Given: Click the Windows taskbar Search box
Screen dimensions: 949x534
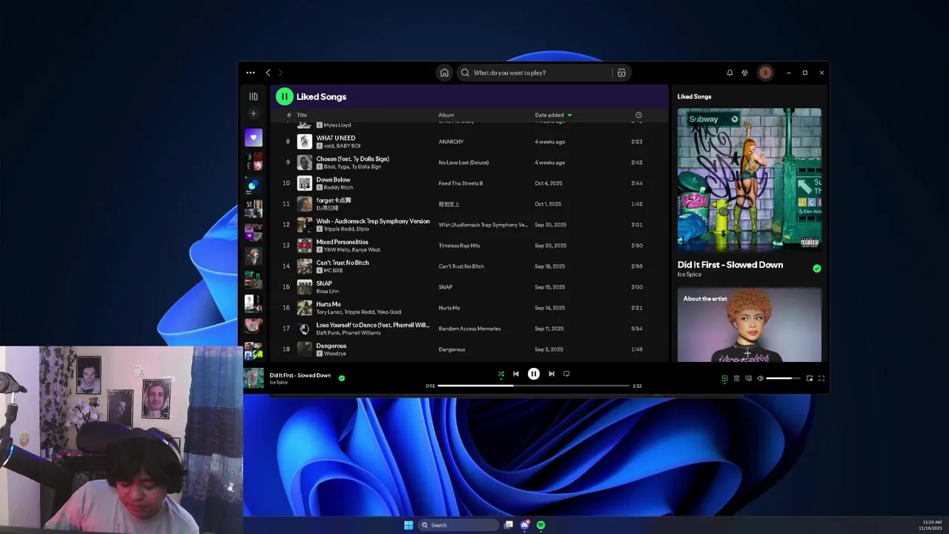Looking at the screenshot, I should click(x=458, y=525).
